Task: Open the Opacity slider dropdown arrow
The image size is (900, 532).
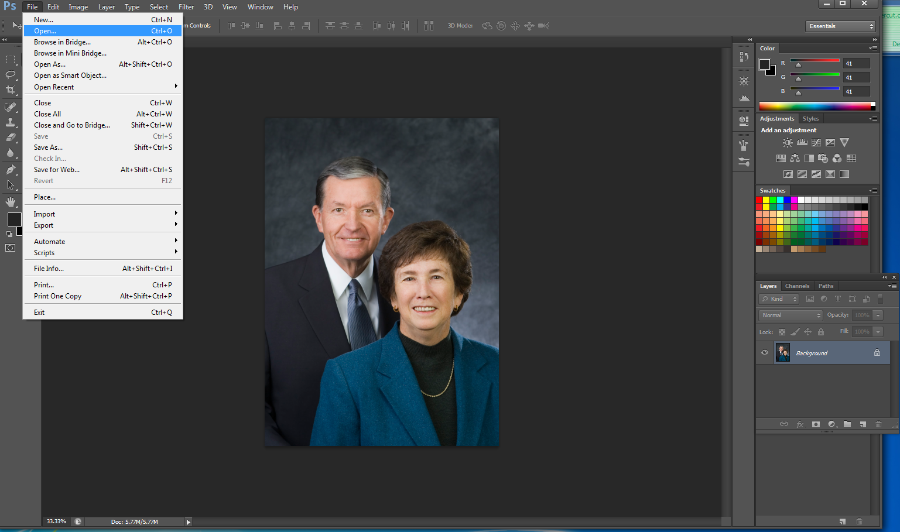Action: [878, 315]
